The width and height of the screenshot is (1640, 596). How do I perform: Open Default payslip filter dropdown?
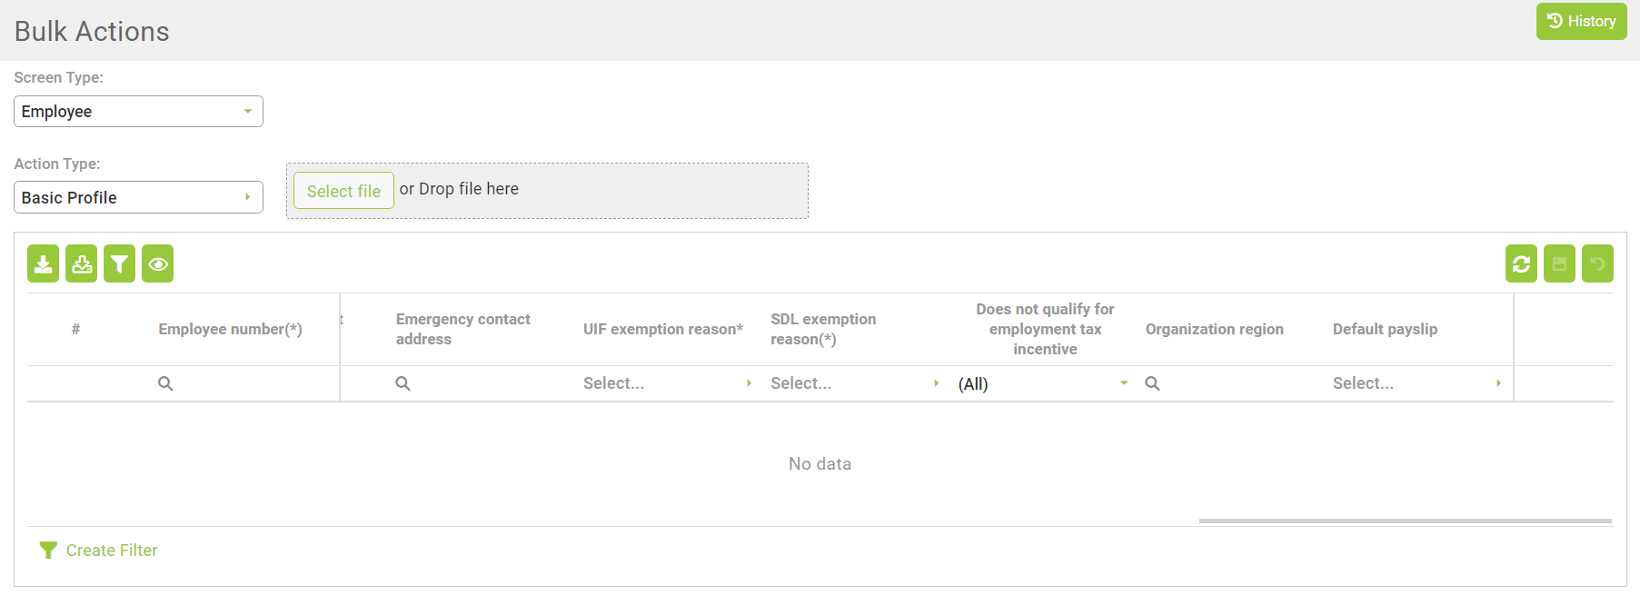click(1416, 383)
